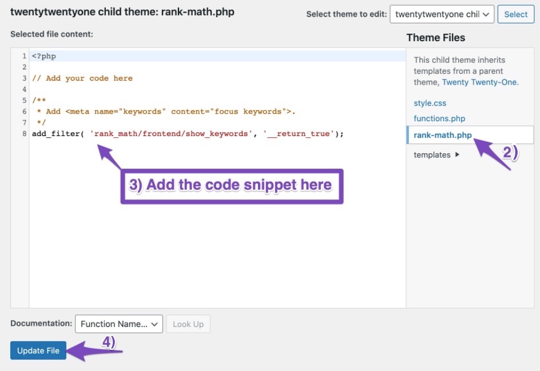Open style.css in Theme Files
This screenshot has width=540, height=371.
tap(430, 103)
